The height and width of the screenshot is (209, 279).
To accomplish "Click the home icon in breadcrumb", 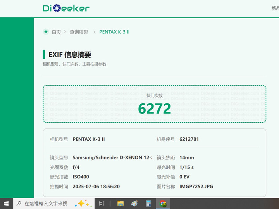I will point(46,32).
